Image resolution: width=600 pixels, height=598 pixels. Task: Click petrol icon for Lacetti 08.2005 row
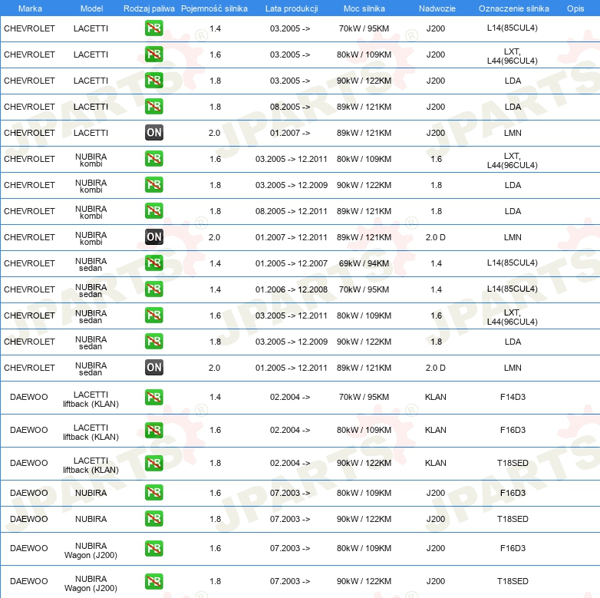(153, 107)
